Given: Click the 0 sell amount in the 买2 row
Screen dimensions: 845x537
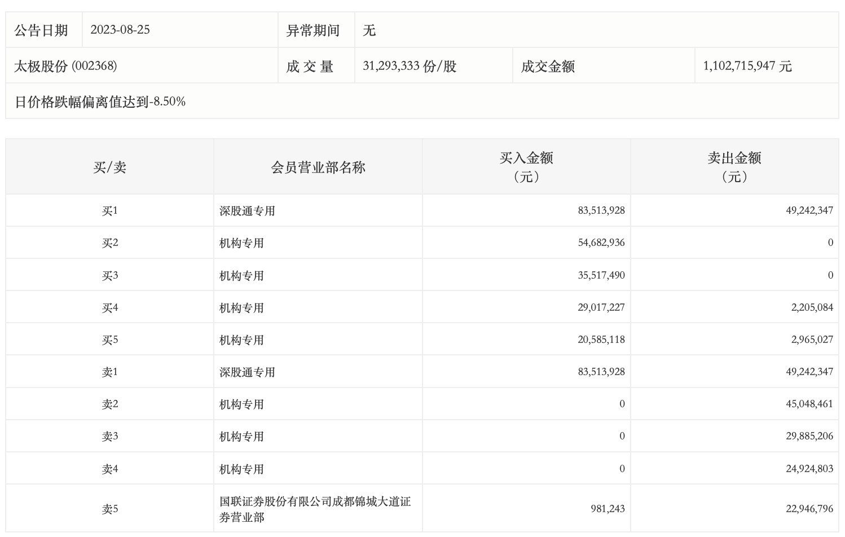Looking at the screenshot, I should (830, 243).
